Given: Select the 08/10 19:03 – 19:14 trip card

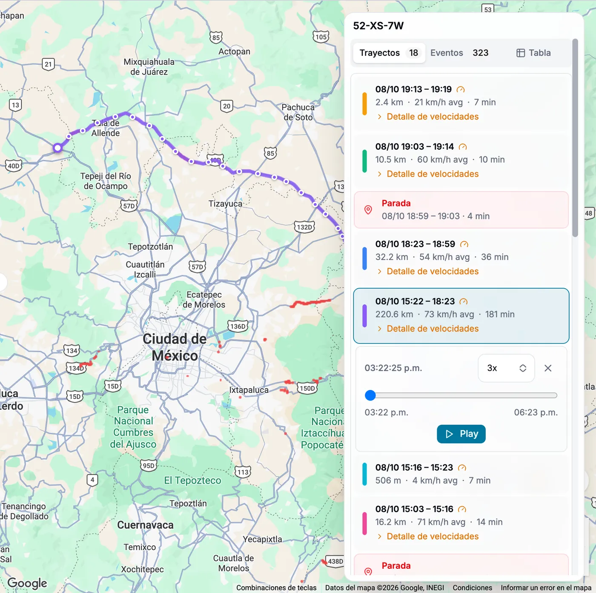Looking at the screenshot, I should [461, 160].
